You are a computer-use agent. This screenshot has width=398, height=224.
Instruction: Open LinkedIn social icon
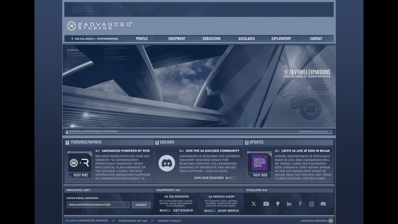pos(289,204)
